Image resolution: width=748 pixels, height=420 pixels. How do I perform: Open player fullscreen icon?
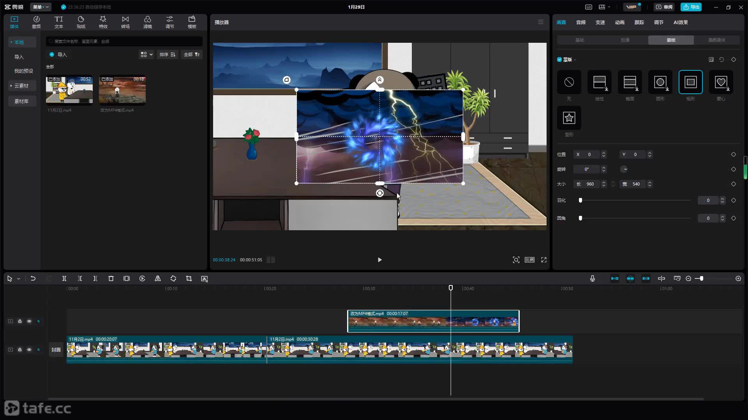coord(543,260)
